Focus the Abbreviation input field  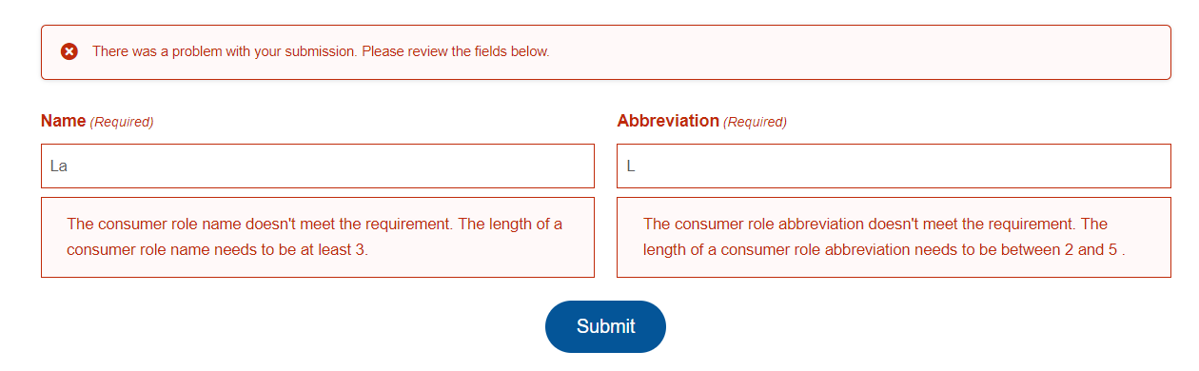pos(894,166)
